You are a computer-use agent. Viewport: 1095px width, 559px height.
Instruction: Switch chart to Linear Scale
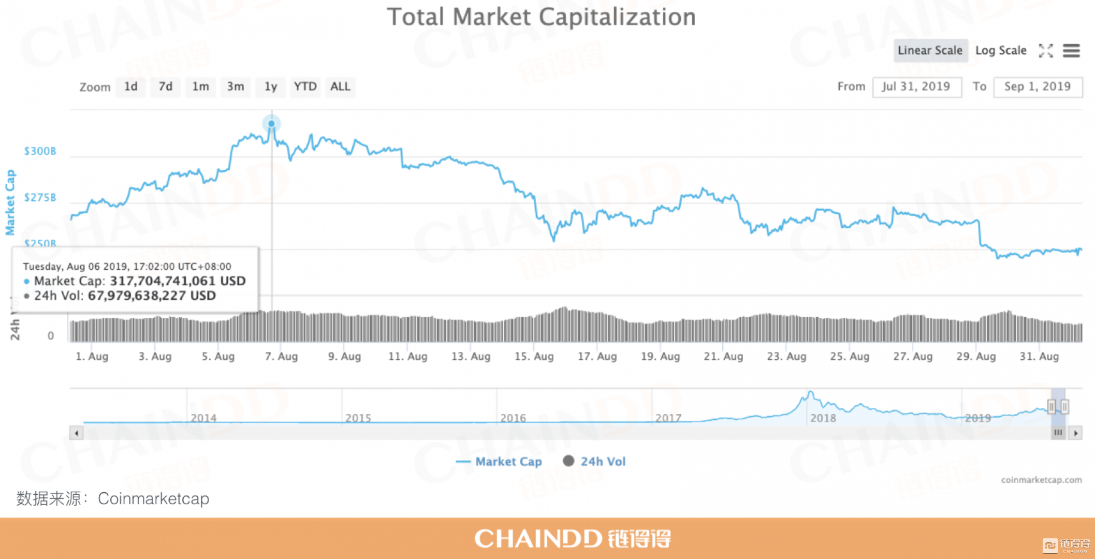930,51
